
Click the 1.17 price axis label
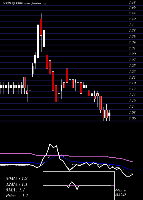click(x=132, y=89)
